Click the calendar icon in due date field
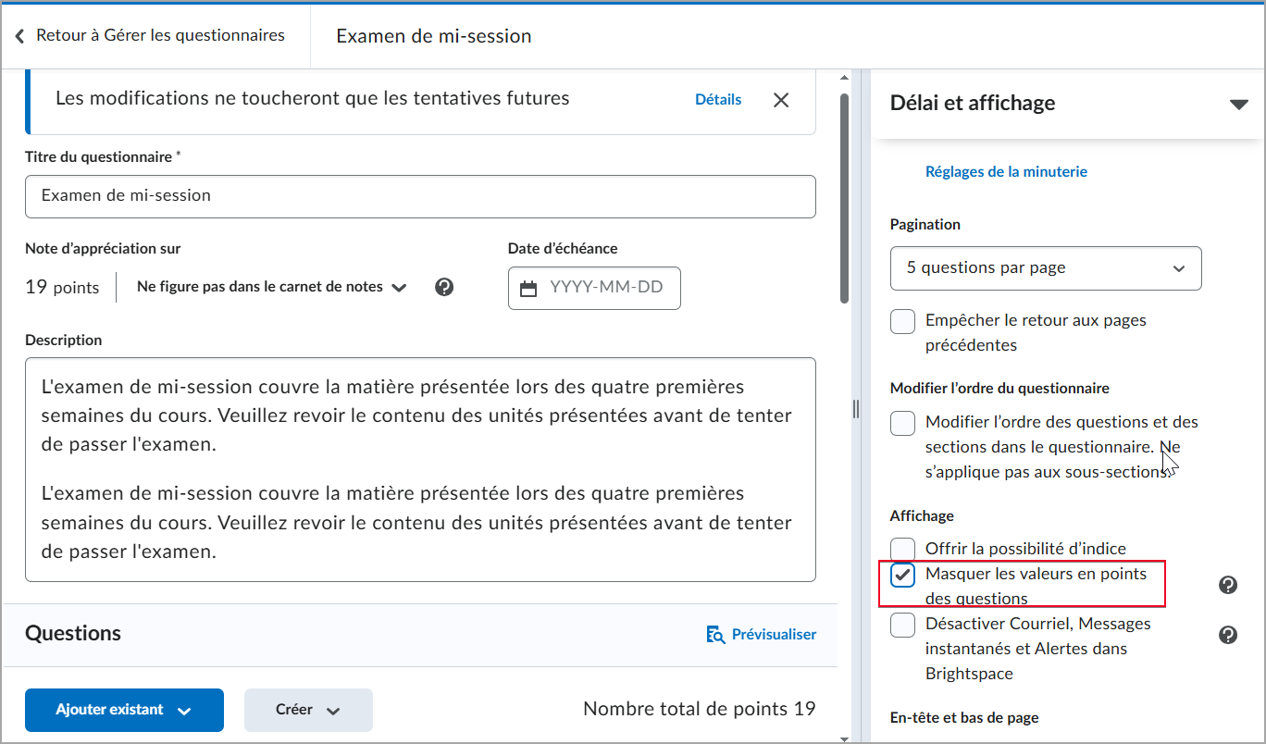Image resolution: width=1266 pixels, height=744 pixels. tap(528, 289)
